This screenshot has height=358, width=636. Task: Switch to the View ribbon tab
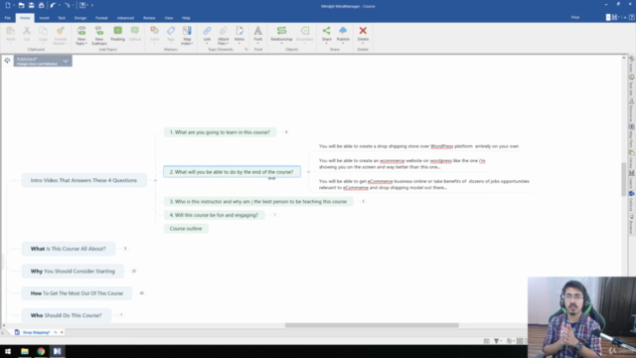pyautogui.click(x=169, y=18)
